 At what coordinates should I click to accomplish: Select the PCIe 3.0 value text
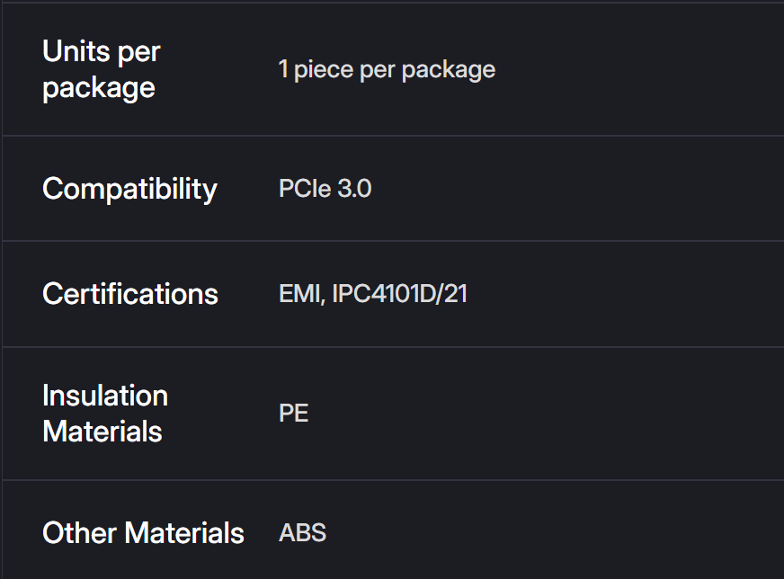325,189
